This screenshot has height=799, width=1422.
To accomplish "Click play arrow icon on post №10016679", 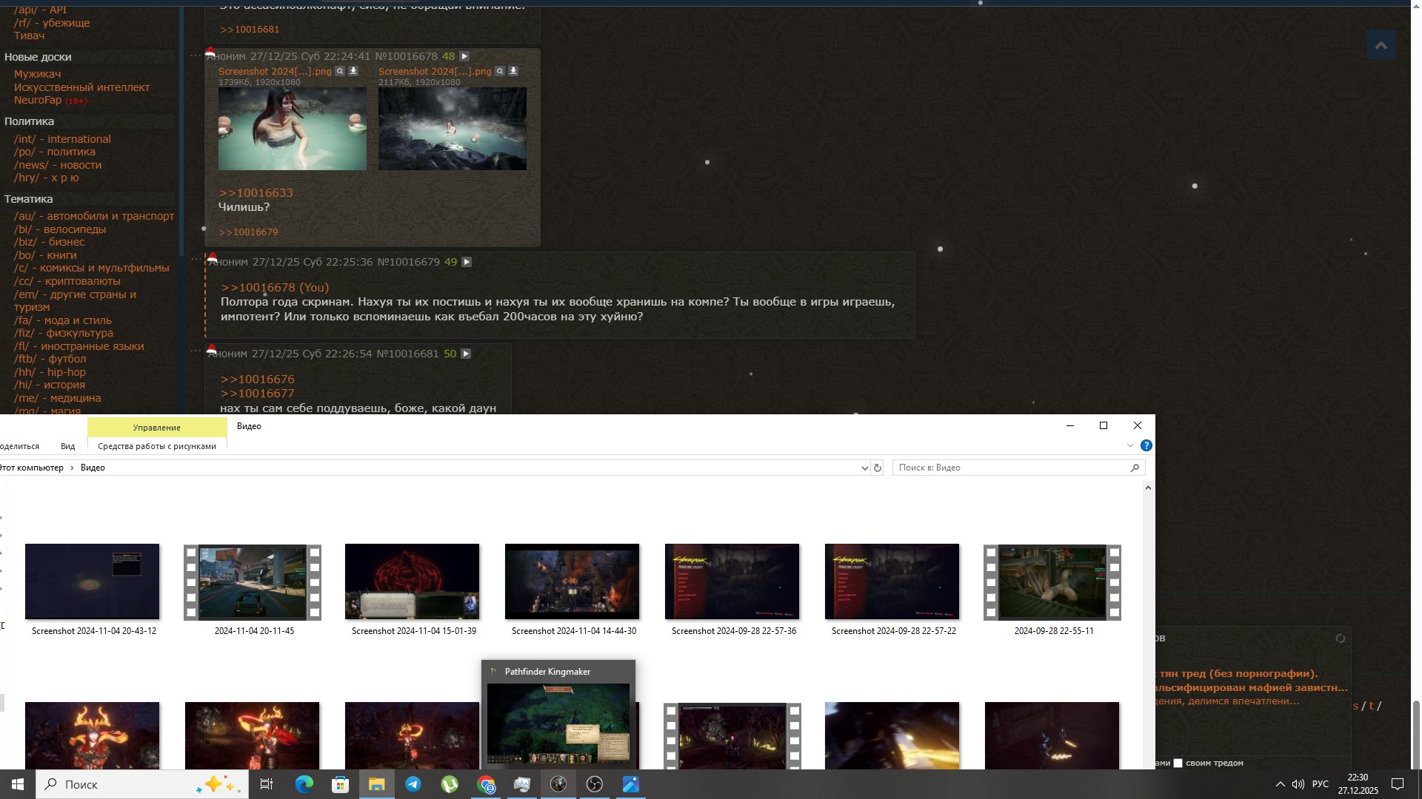I will coord(467,262).
